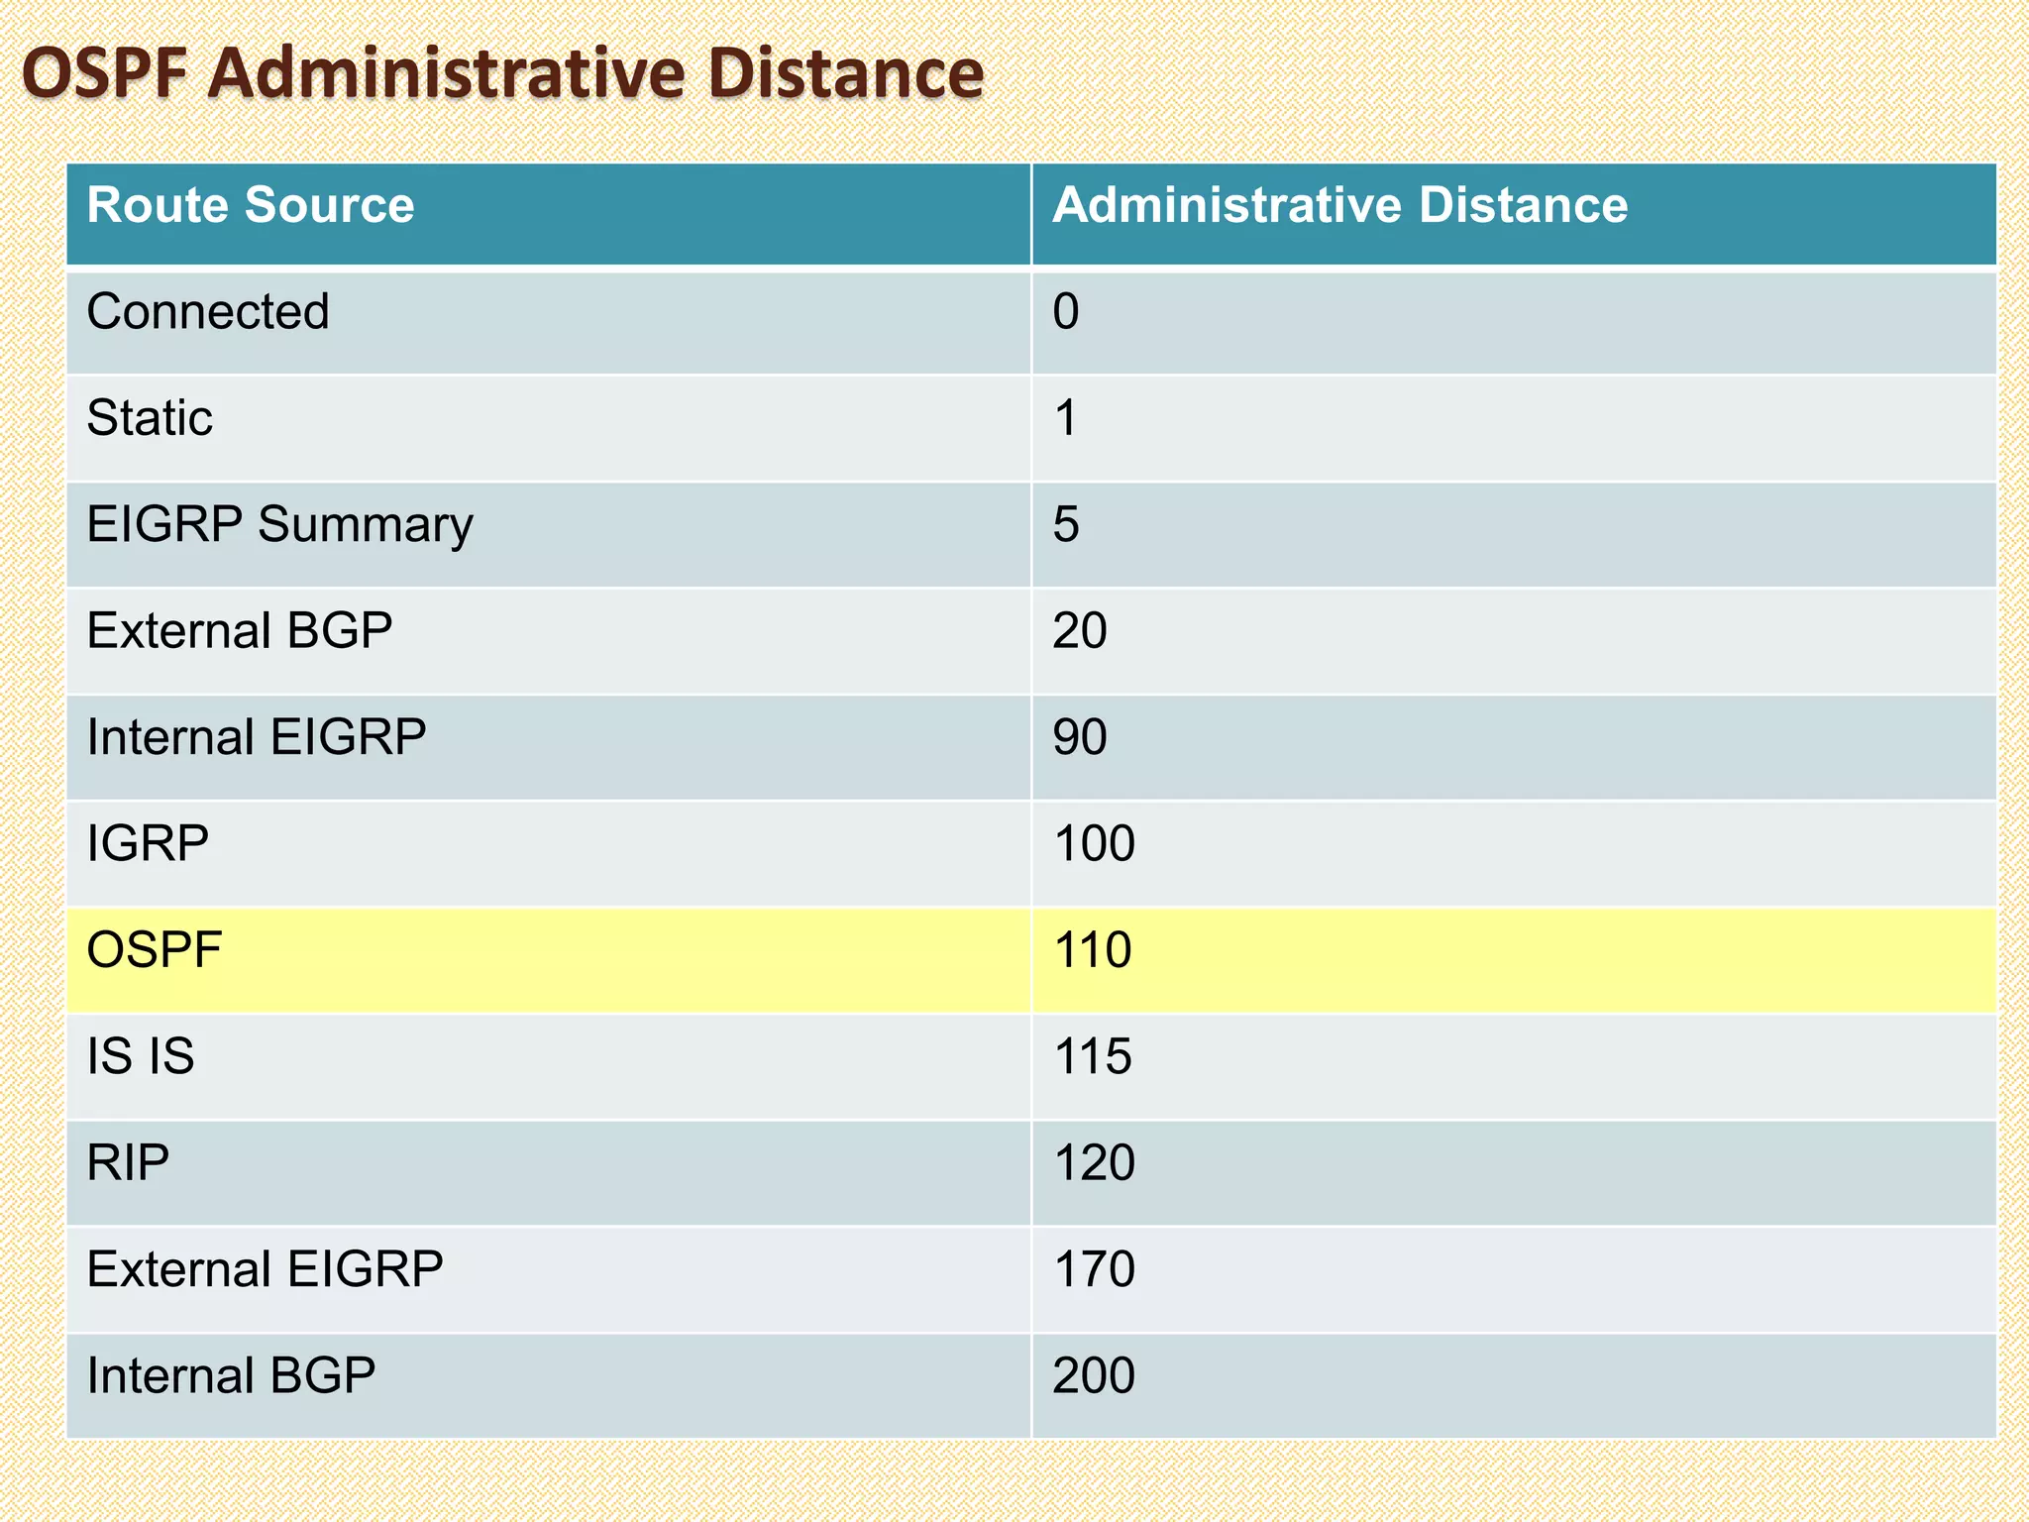Select the highlighted "OSPF" cell
Viewport: 2029px width, 1522px height.
click(549, 960)
